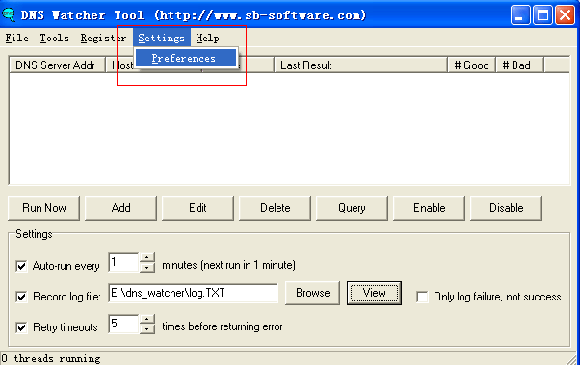The height and width of the screenshot is (365, 580).
Task: Close the Settings menu
Action: [x=161, y=39]
